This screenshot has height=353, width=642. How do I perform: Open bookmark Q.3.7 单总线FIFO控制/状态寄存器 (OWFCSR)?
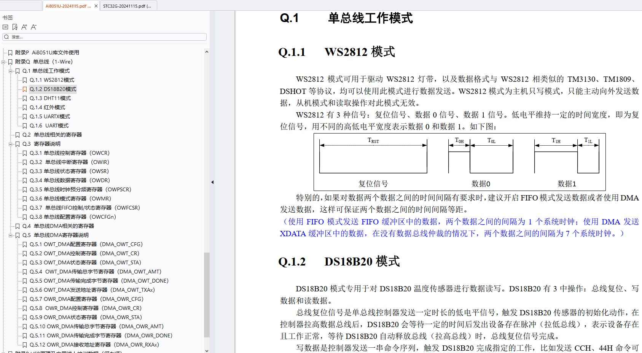(x=85, y=208)
